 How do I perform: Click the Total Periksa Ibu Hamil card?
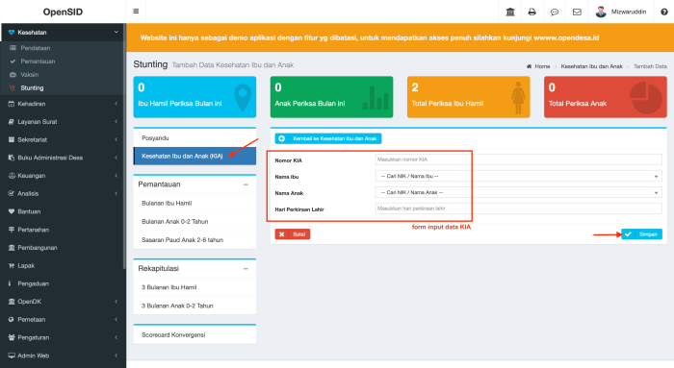(469, 97)
